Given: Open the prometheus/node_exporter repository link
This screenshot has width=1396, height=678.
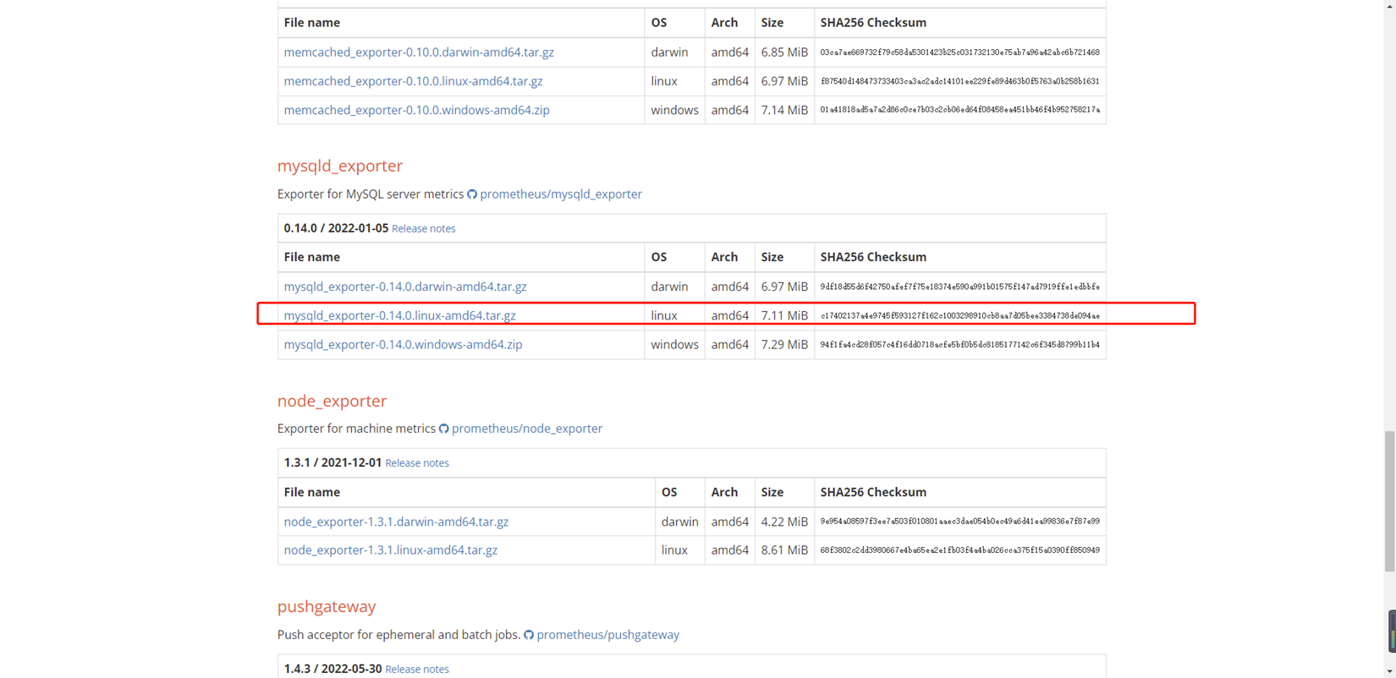Looking at the screenshot, I should click(526, 429).
